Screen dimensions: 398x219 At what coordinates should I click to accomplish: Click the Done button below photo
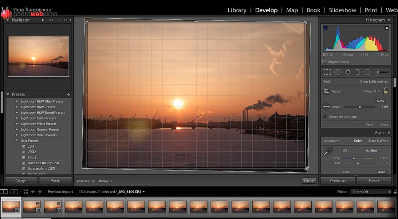308,181
